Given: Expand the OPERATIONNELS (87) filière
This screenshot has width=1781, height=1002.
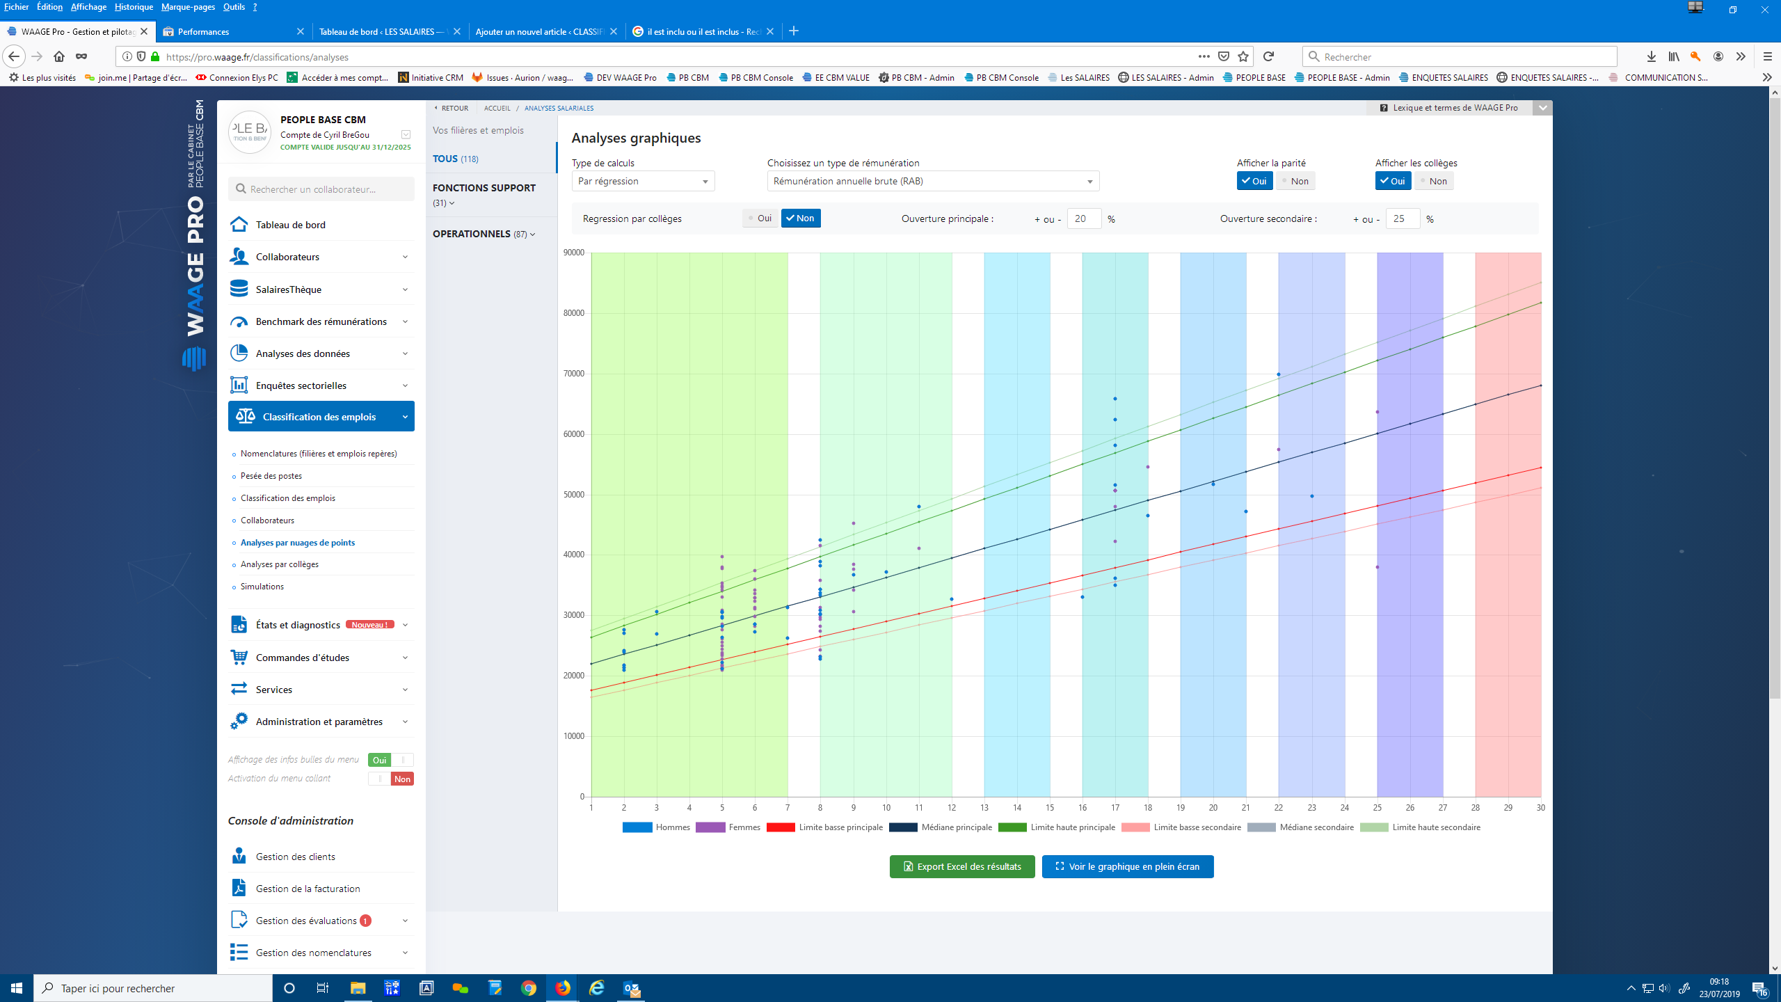Looking at the screenshot, I should point(484,234).
